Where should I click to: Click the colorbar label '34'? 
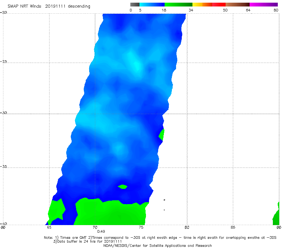pyautogui.click(x=191, y=10)
